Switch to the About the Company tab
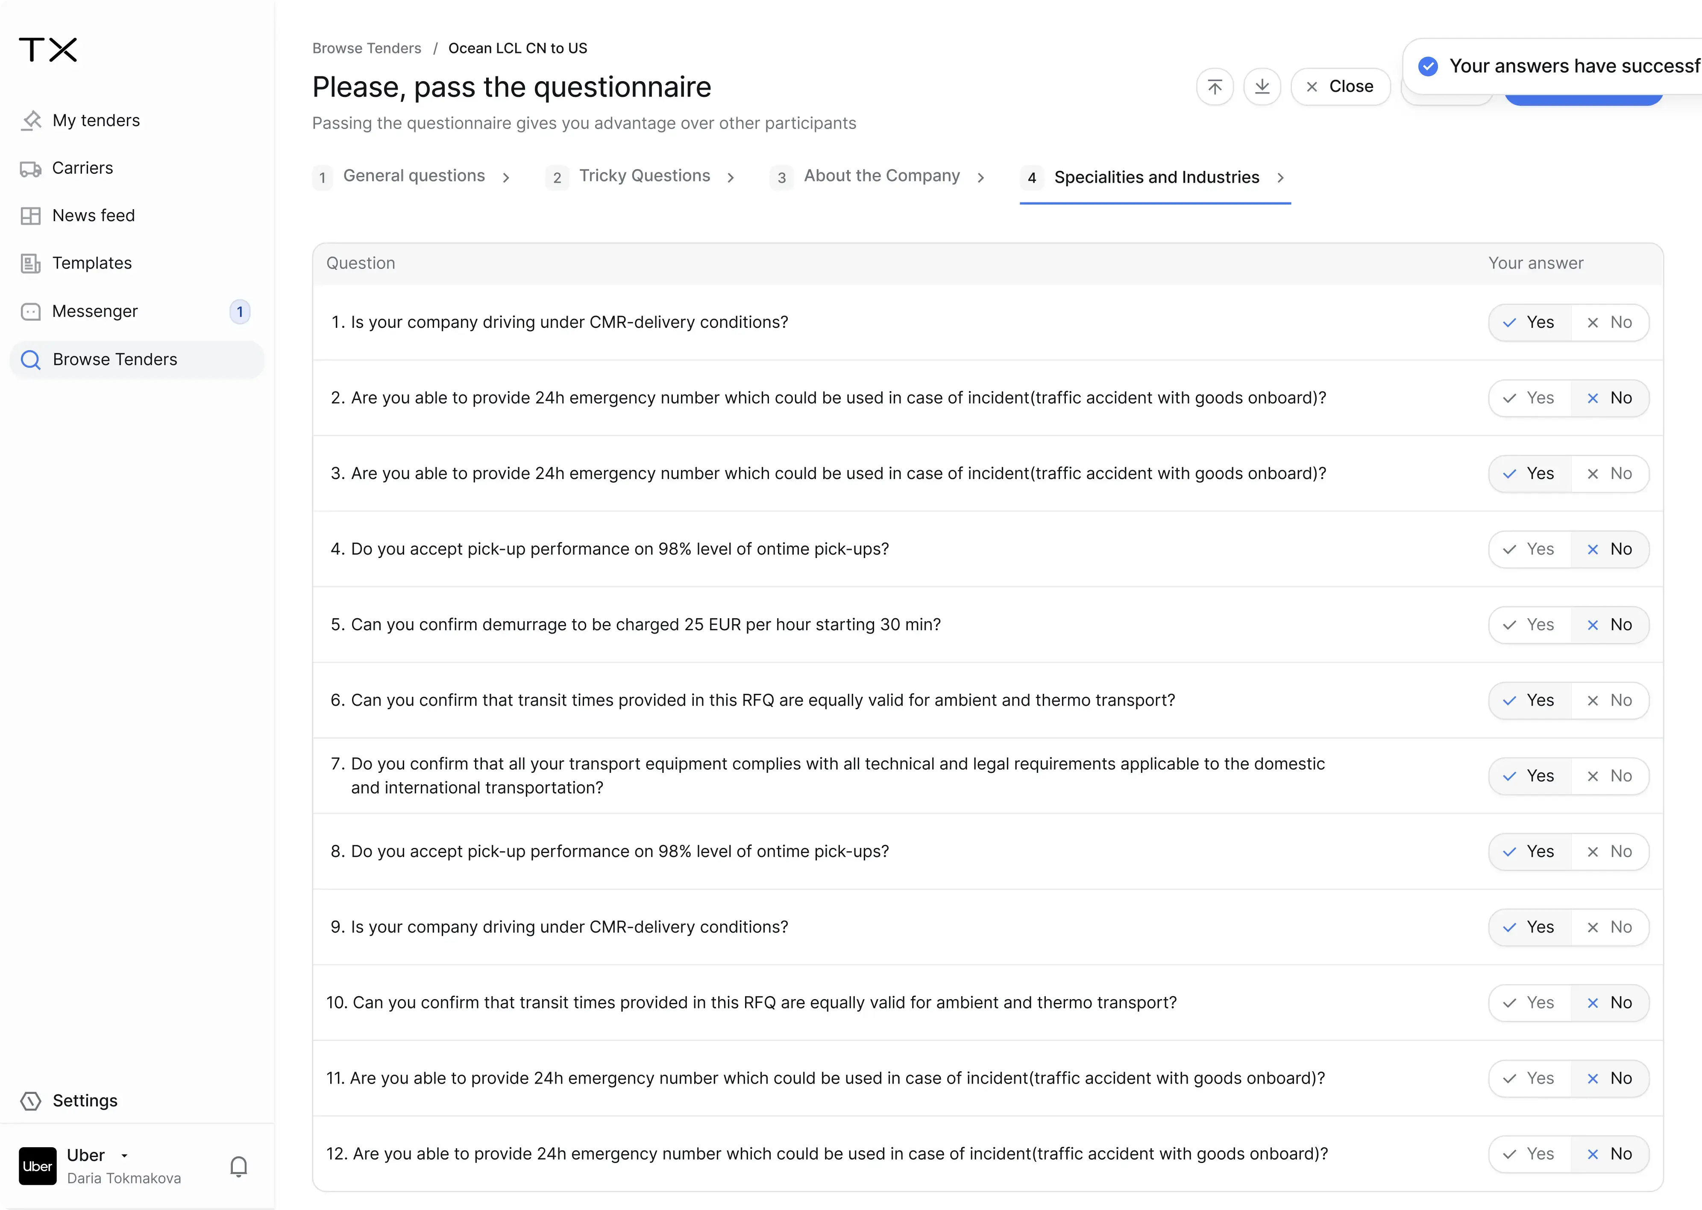Screen dimensions: 1702x1210 point(881,176)
